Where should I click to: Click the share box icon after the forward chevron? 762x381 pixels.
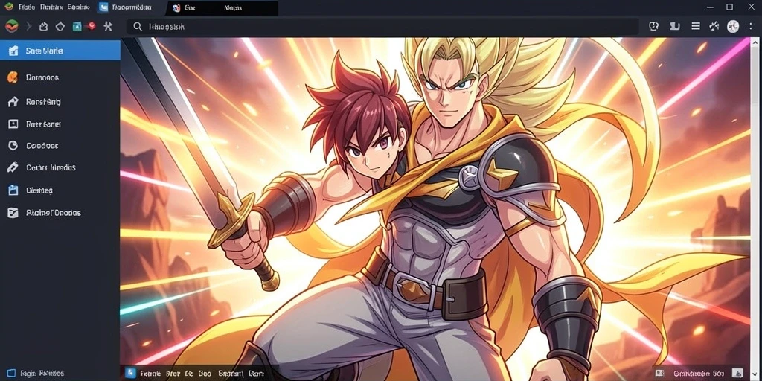[x=43, y=26]
